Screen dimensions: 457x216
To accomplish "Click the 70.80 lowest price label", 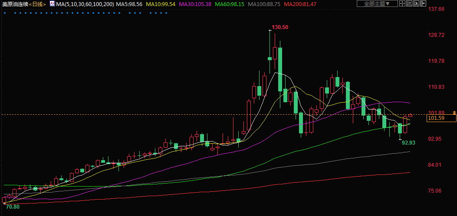I will click(12, 207).
